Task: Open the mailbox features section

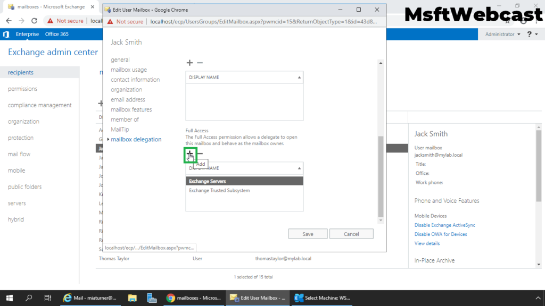Action: [131, 109]
